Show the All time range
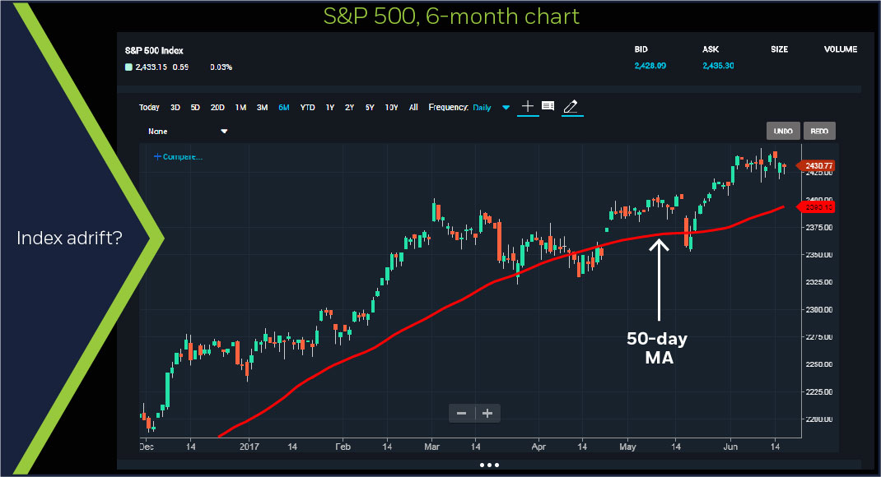 click(x=413, y=108)
